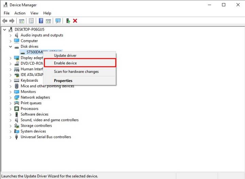Image resolution: width=245 pixels, height=179 pixels.
Task: Select Sound, video and game controllers label
Action: (50, 120)
